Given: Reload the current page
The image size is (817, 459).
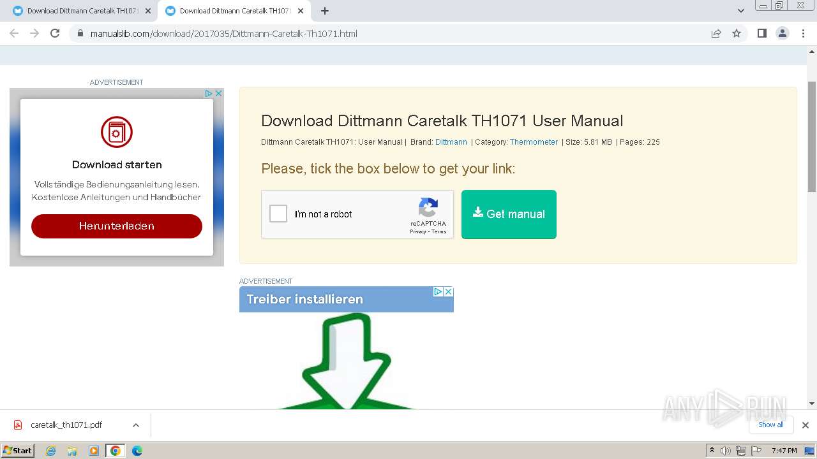Looking at the screenshot, I should 55,33.
